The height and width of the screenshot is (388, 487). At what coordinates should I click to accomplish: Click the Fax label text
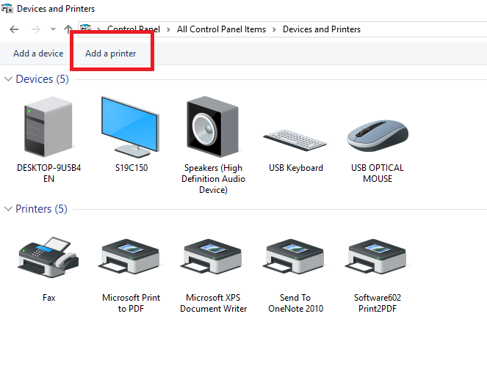48,298
